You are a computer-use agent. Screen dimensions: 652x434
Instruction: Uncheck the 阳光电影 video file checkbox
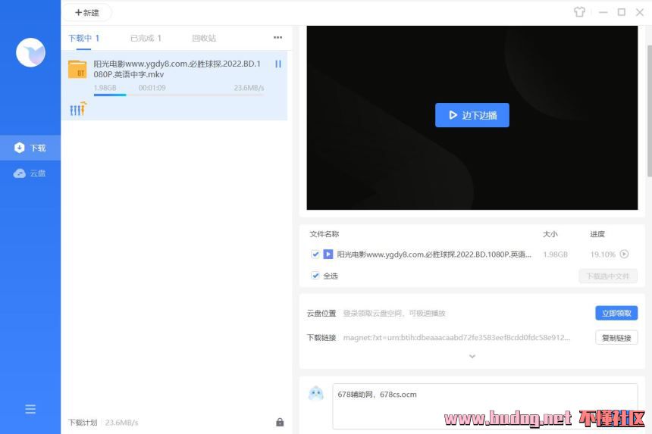point(315,254)
